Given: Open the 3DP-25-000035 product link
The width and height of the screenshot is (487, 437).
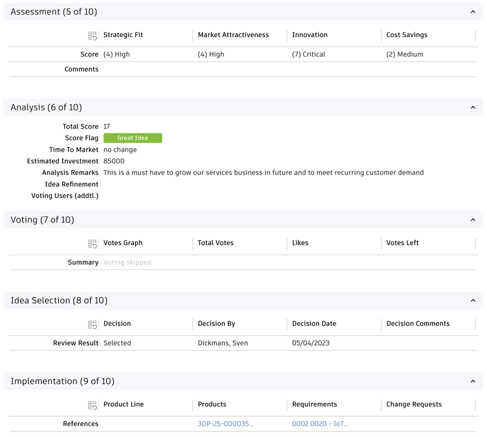Looking at the screenshot, I should coord(225,424).
